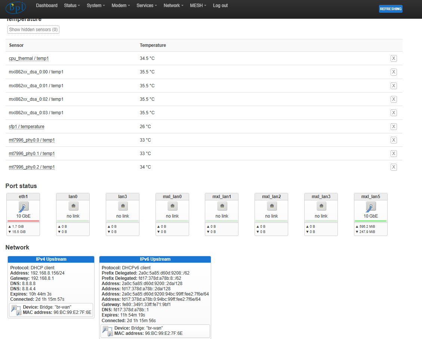
Task: Expand the MESH dropdown menu
Action: coord(198,6)
